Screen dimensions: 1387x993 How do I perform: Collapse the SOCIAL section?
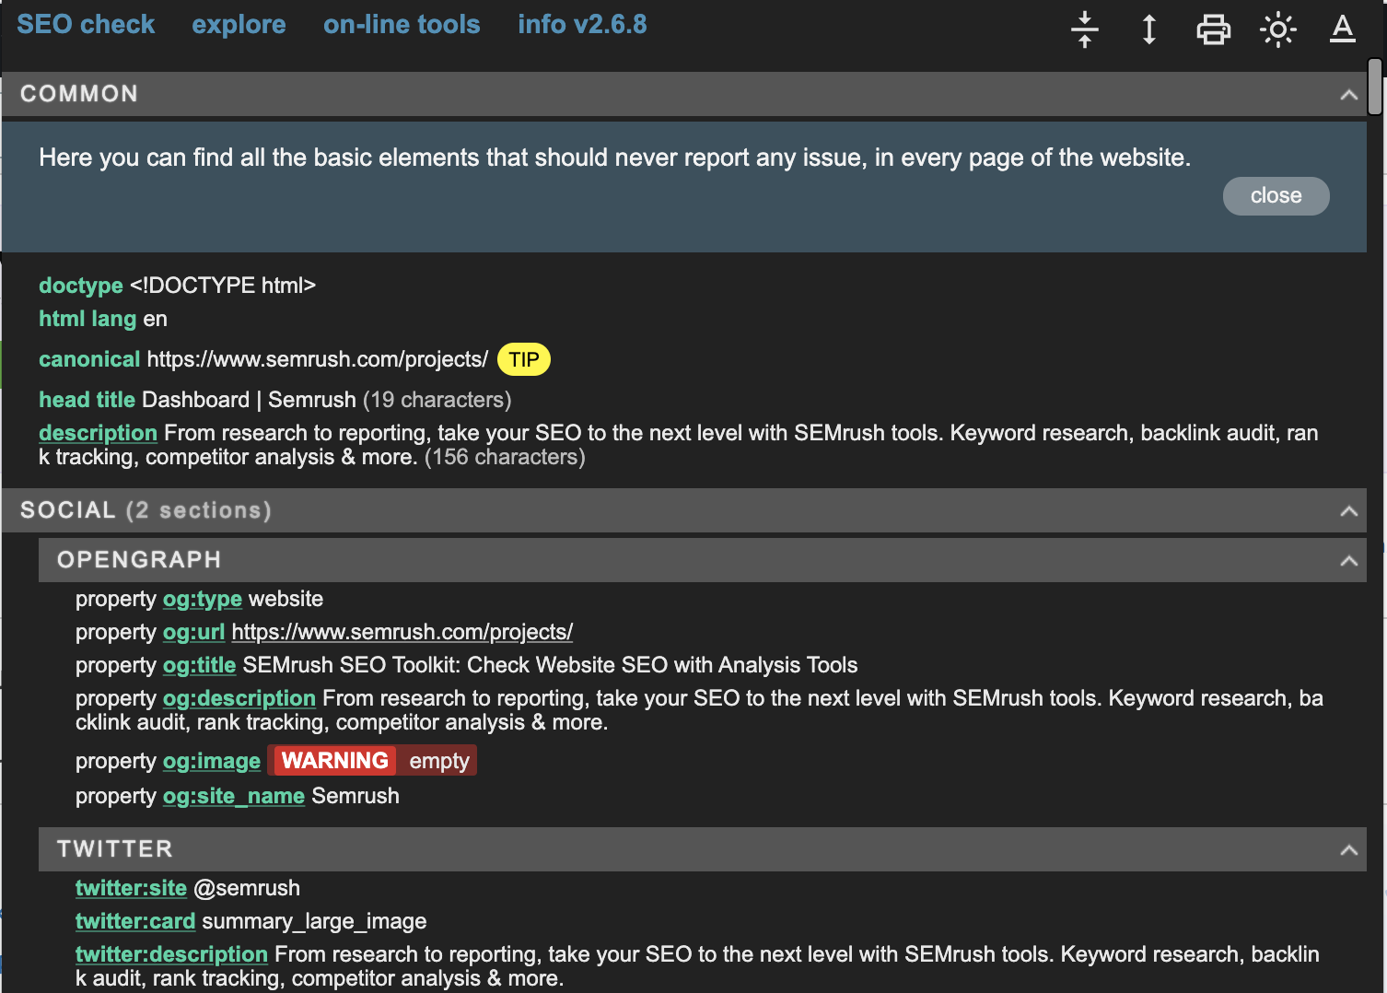pyautogui.click(x=1348, y=510)
